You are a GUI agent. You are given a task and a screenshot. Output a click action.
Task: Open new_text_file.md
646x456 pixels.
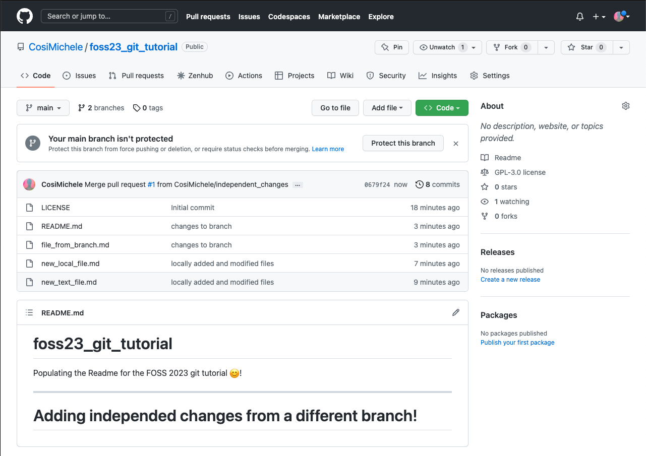pyautogui.click(x=69, y=282)
